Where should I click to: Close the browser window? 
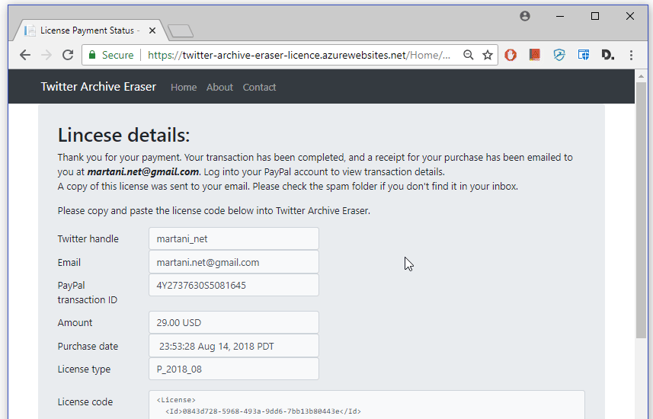click(x=630, y=16)
